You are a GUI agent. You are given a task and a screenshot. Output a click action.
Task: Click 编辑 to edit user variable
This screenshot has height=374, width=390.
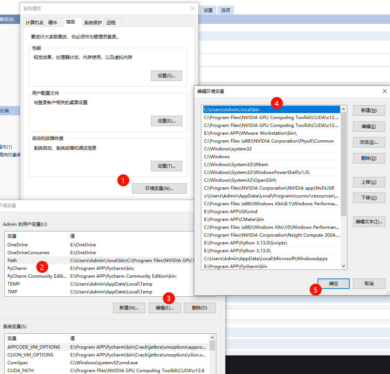[164, 308]
